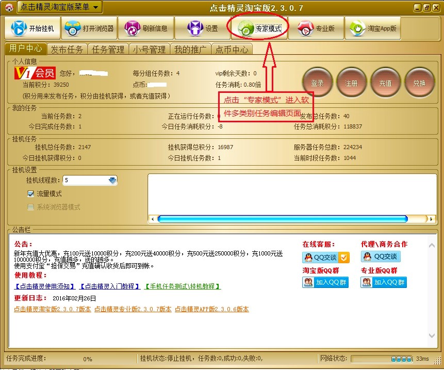Click the app logo in title bar
The image size is (444, 370).
coord(9,8)
